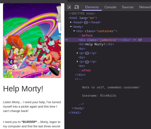Viewport: 151px width, 129px height.
Task: Expand the first paragraph node
Action: coord(77,53)
